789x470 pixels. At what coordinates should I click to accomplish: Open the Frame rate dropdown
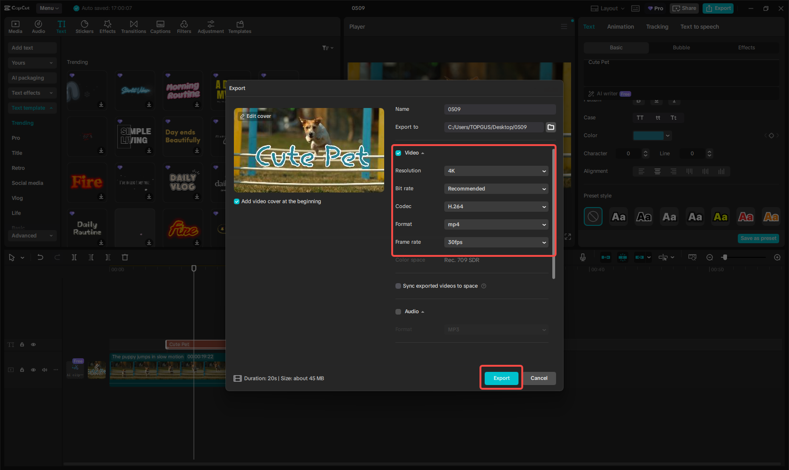pos(496,242)
